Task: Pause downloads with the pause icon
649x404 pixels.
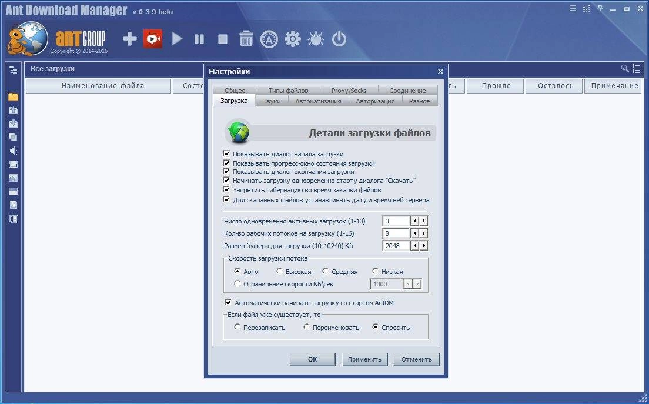Action: [199, 39]
